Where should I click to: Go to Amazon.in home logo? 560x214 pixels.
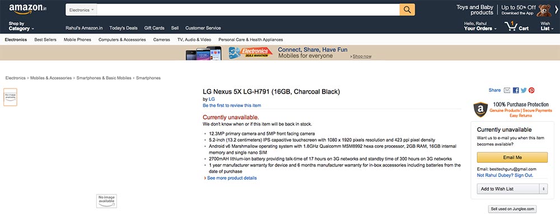pos(28,9)
